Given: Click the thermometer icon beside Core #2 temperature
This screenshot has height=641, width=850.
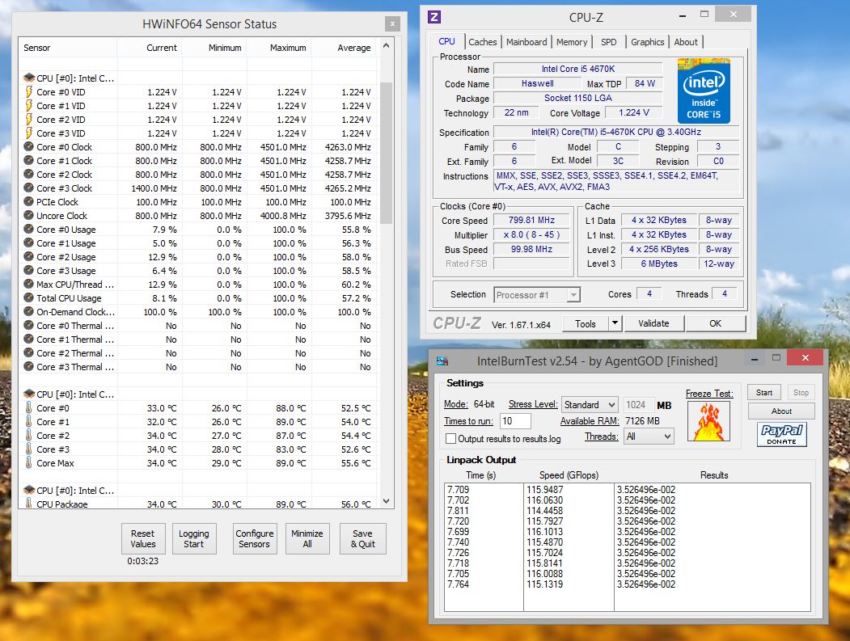Looking at the screenshot, I should click(x=29, y=436).
